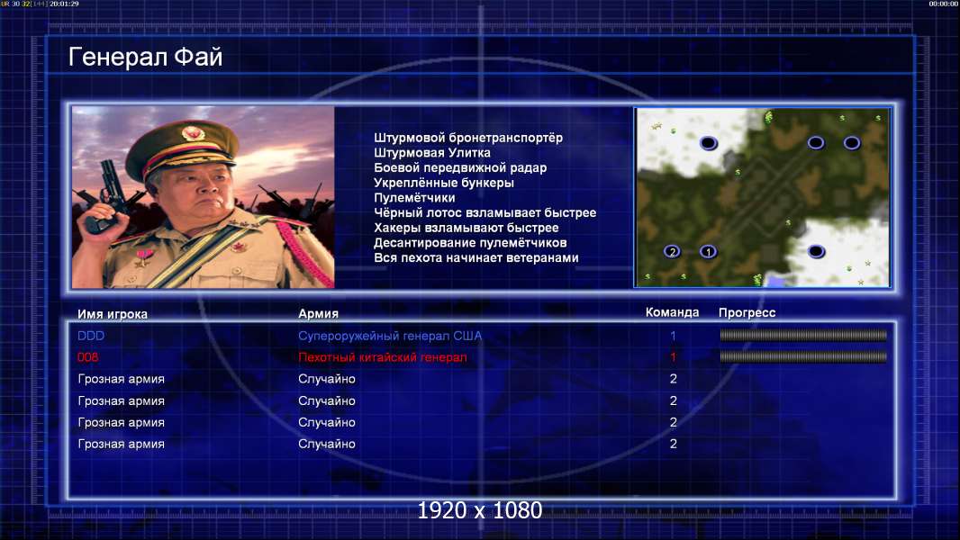Click 'Чёрный лотос взламывает быстрее' line
The image size is (960, 540).
(x=485, y=212)
